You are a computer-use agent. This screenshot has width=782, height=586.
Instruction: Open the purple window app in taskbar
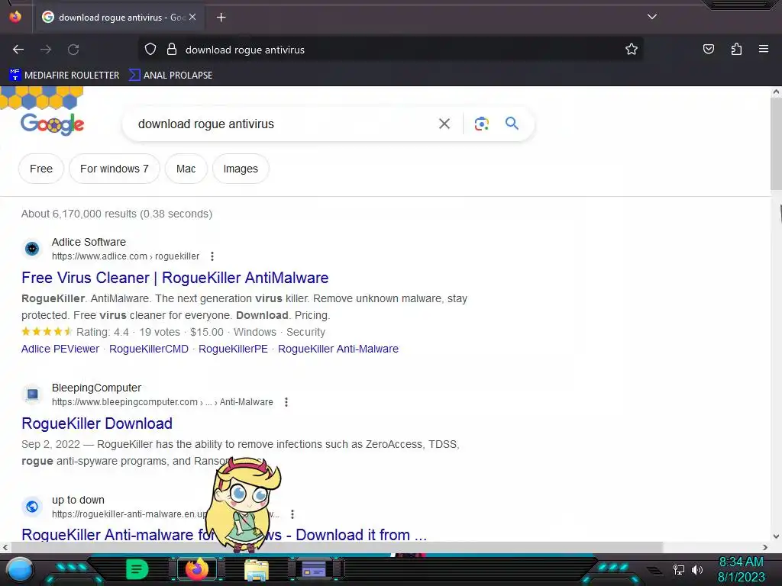[x=314, y=569]
